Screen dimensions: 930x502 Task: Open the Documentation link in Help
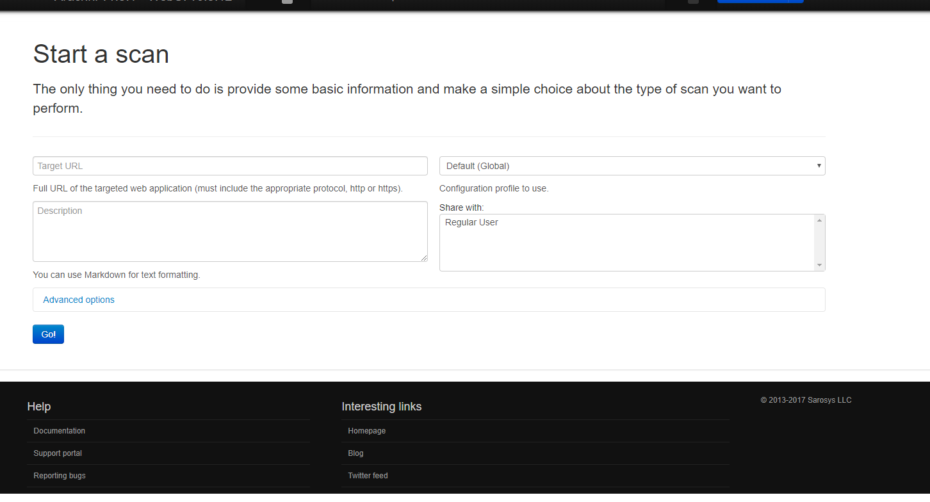(60, 431)
